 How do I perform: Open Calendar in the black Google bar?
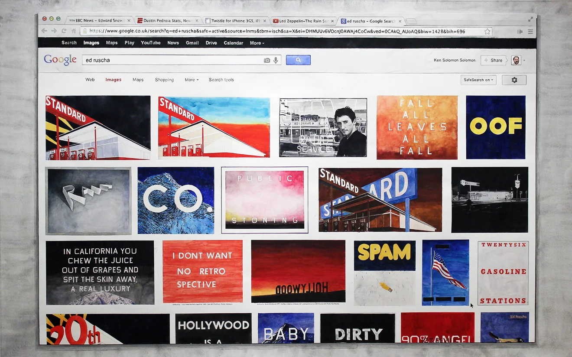click(234, 43)
